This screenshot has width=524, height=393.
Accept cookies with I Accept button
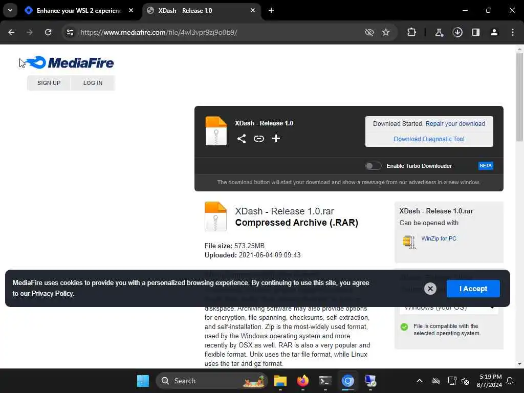[473, 289]
